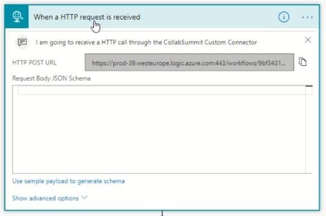The width and height of the screenshot is (326, 216).
Task: Click the HTTP POST URL label
Action: tap(34, 62)
